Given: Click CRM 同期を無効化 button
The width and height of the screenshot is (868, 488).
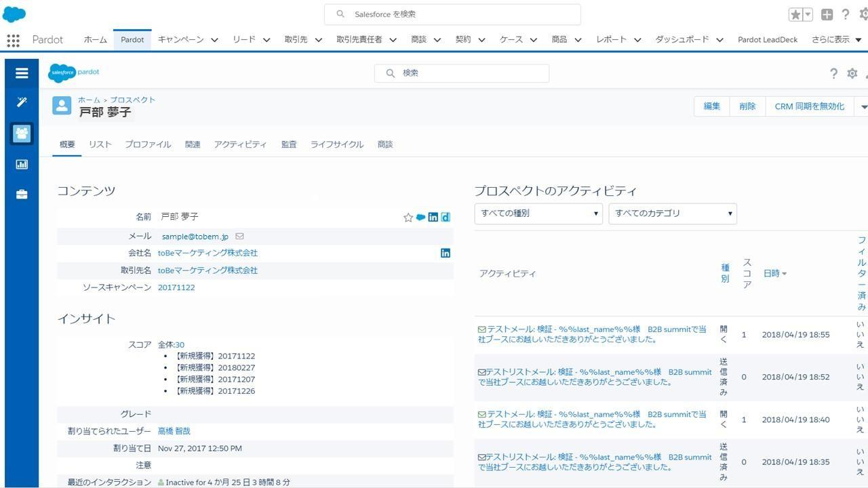Looking at the screenshot, I should 810,106.
